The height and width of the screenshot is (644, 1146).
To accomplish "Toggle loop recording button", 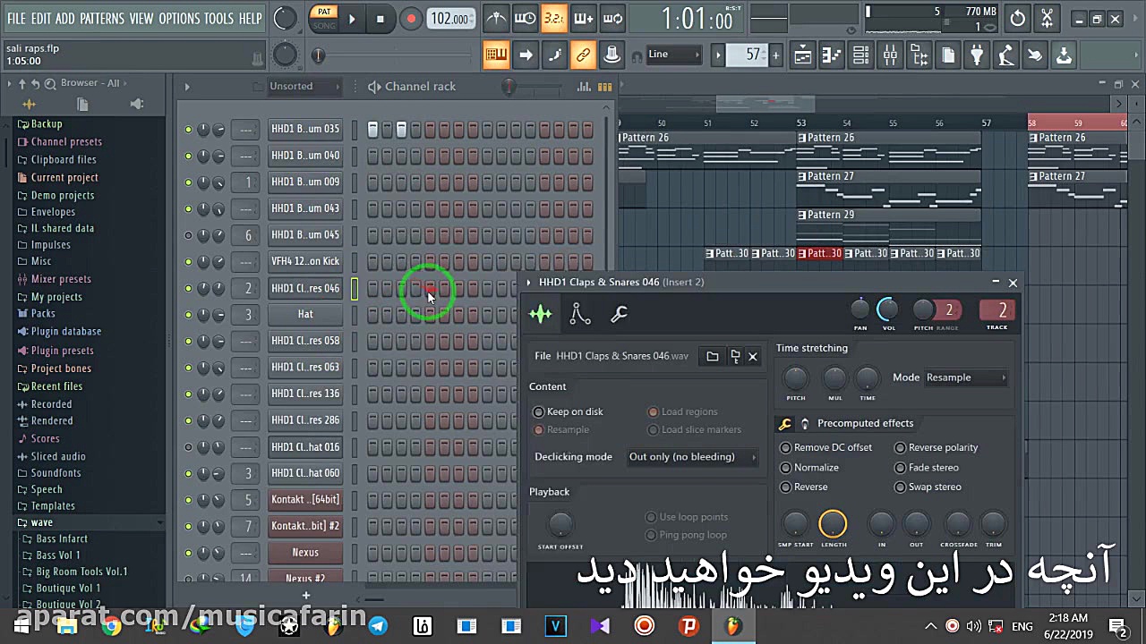I will 613,18.
